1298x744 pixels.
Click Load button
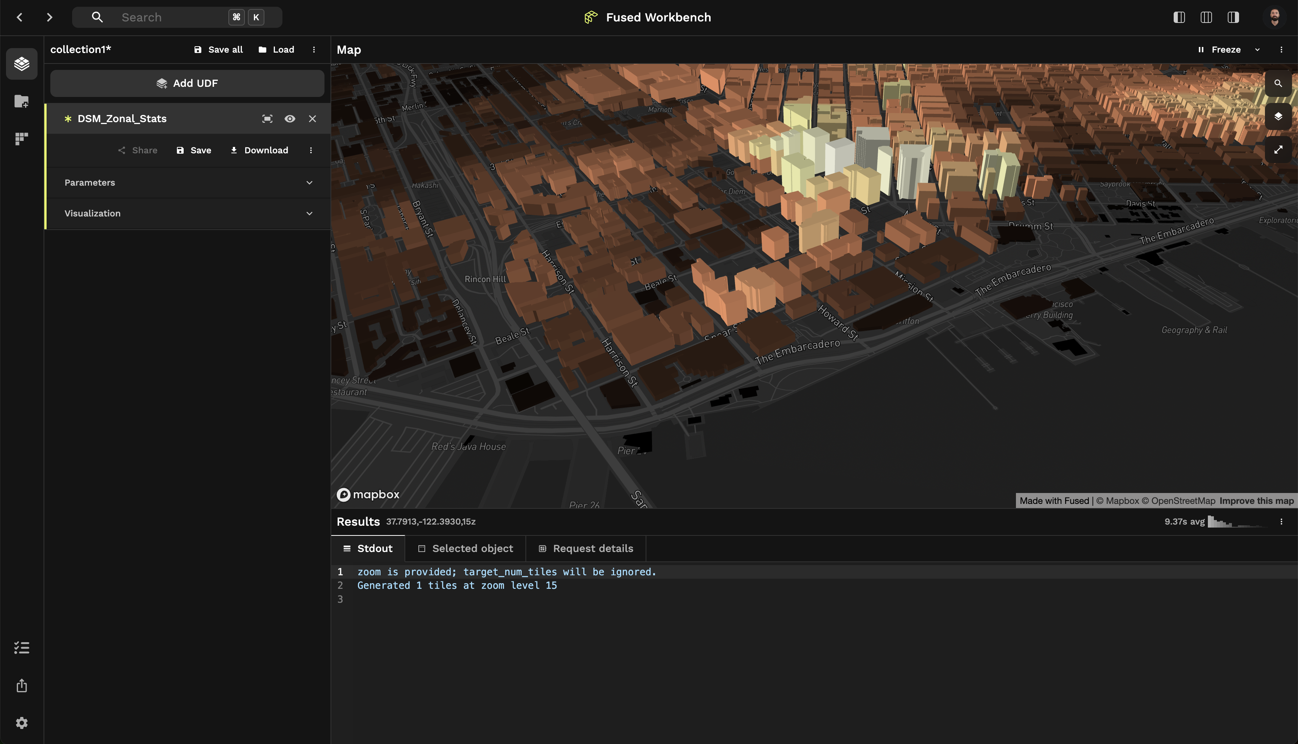[x=276, y=50]
